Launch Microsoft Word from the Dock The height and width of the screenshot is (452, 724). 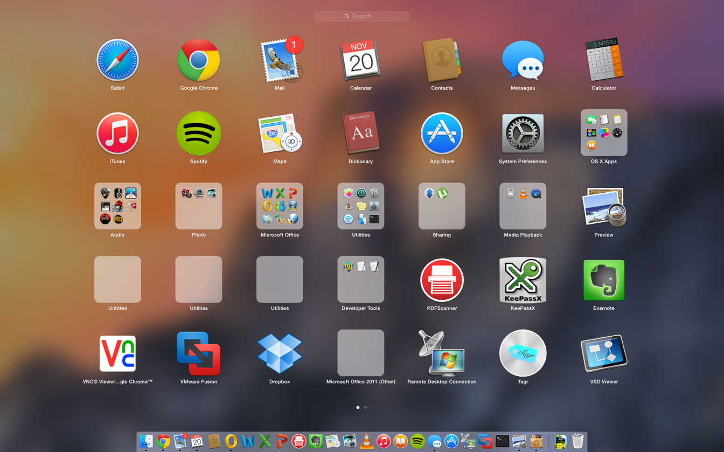[x=248, y=441]
